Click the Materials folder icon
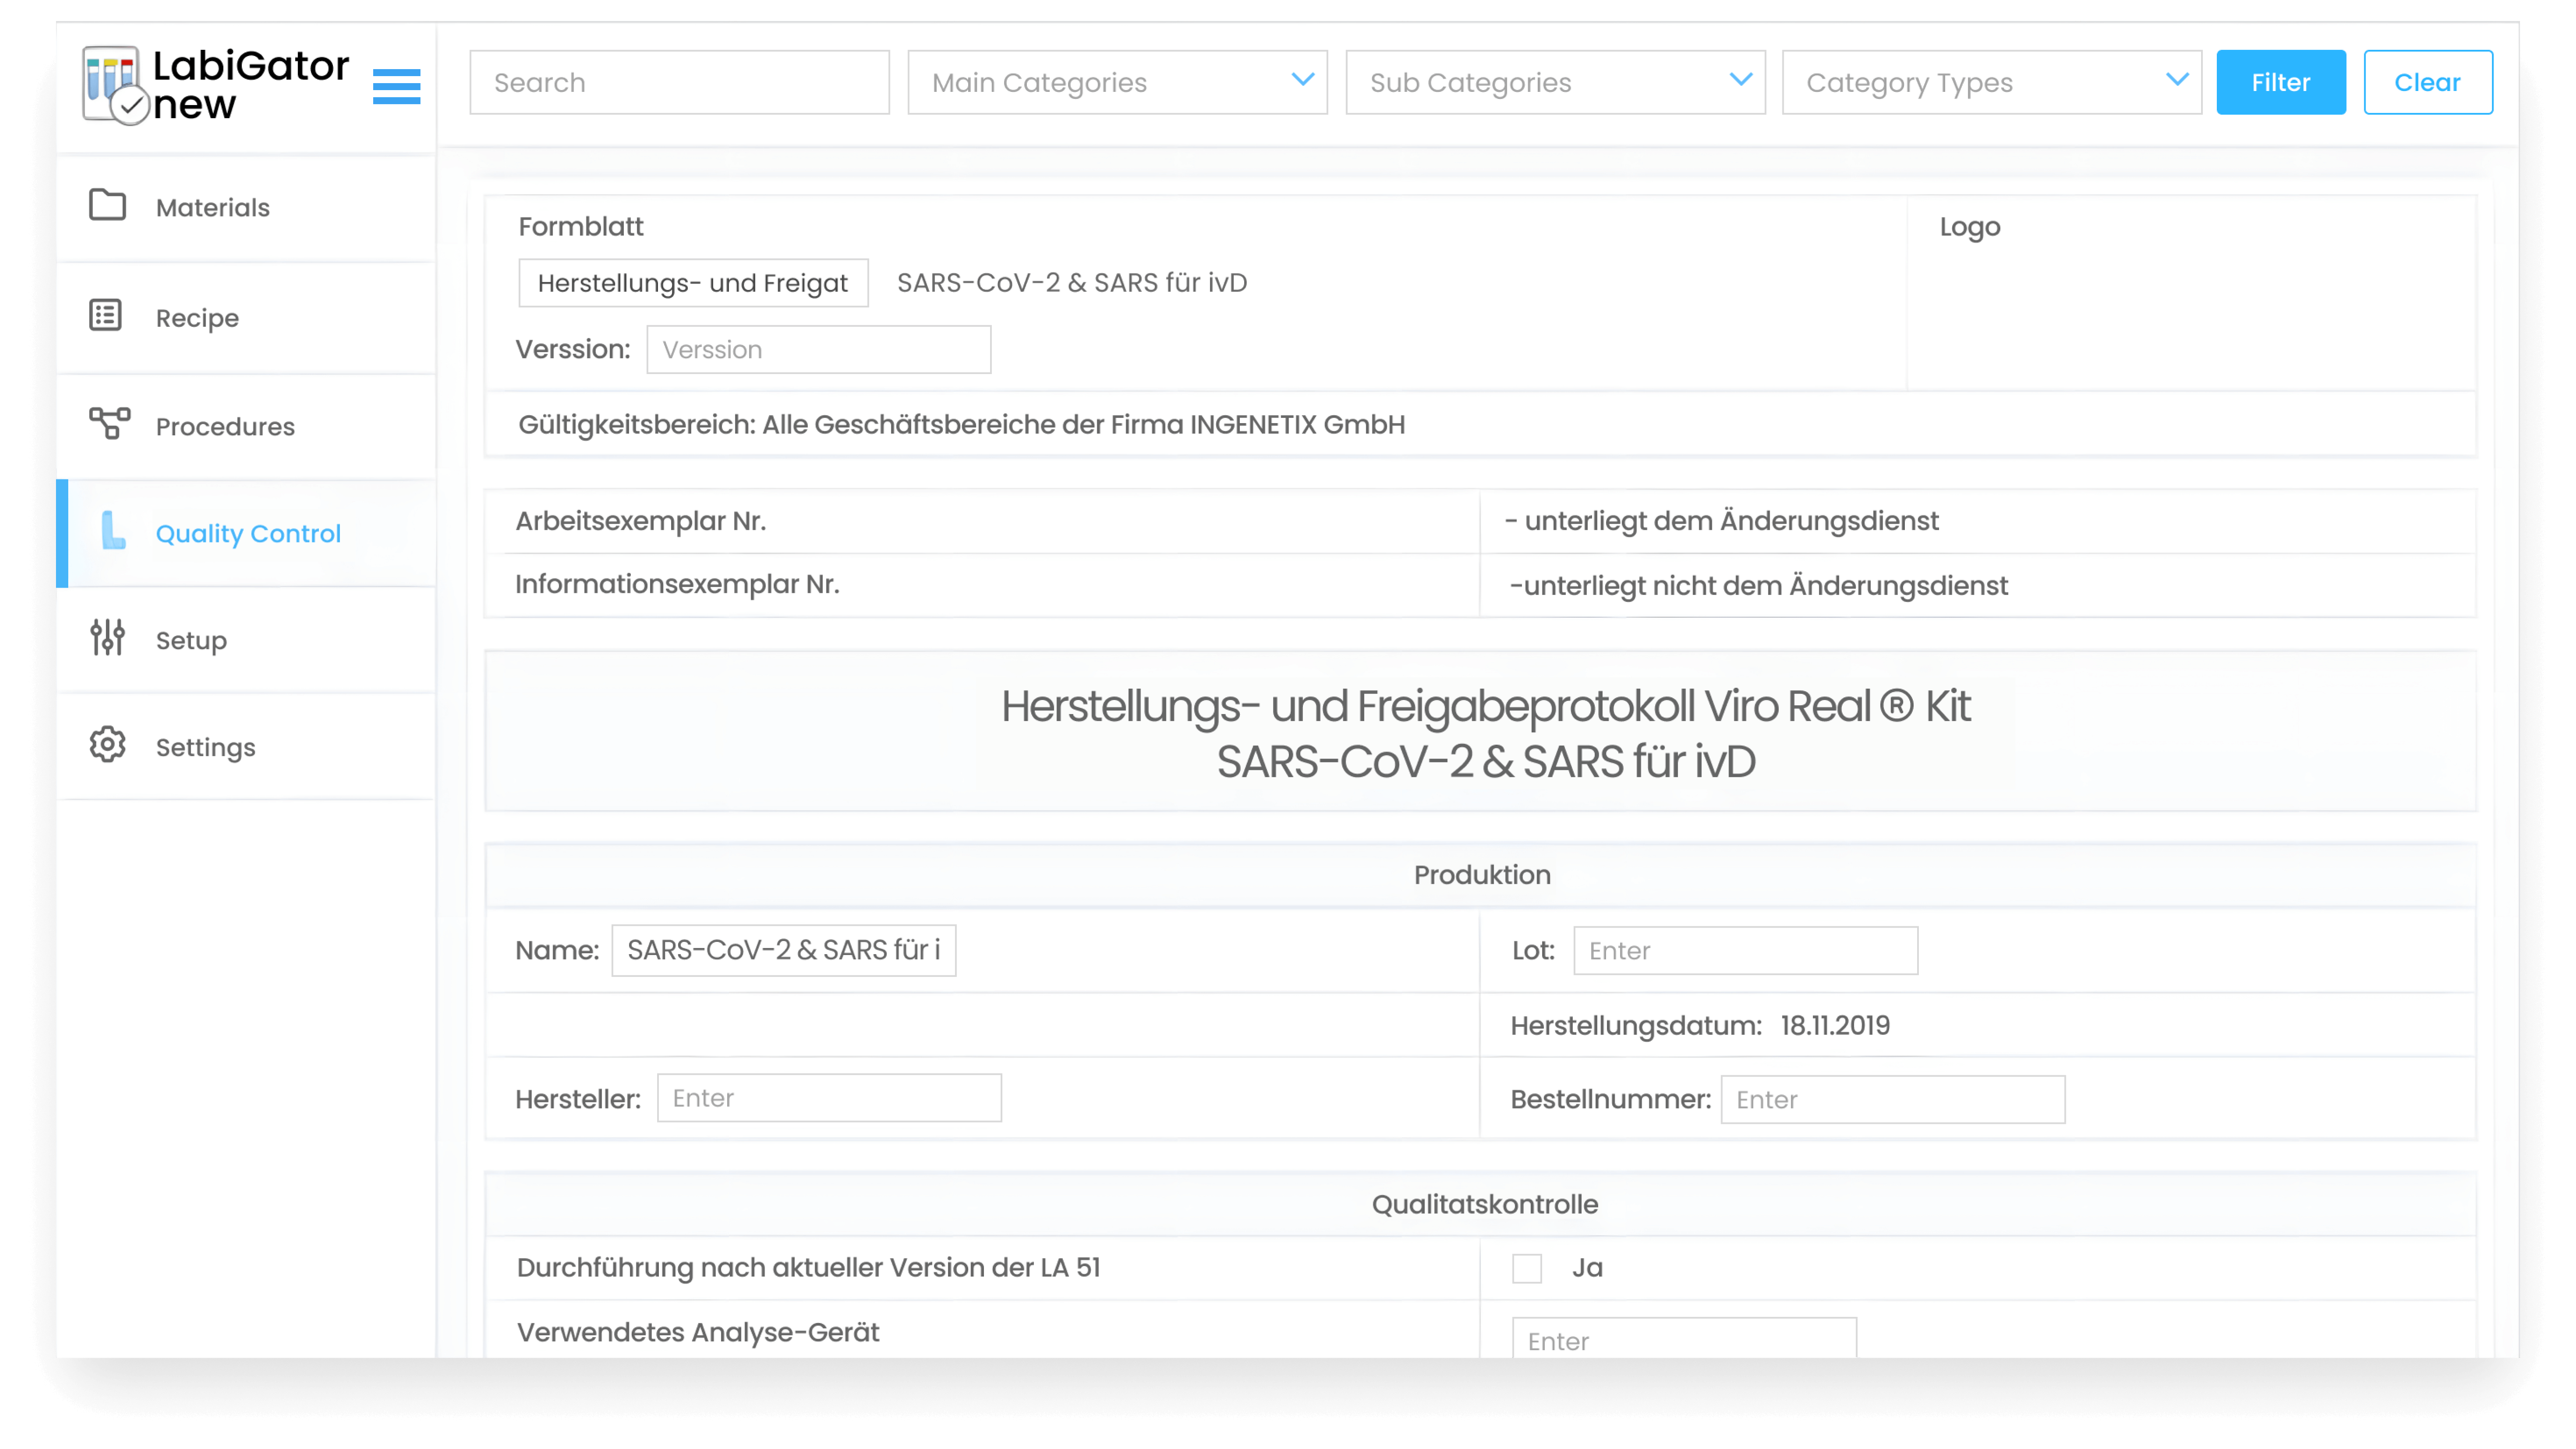Viewport: 2576px width, 1449px height. (107, 205)
